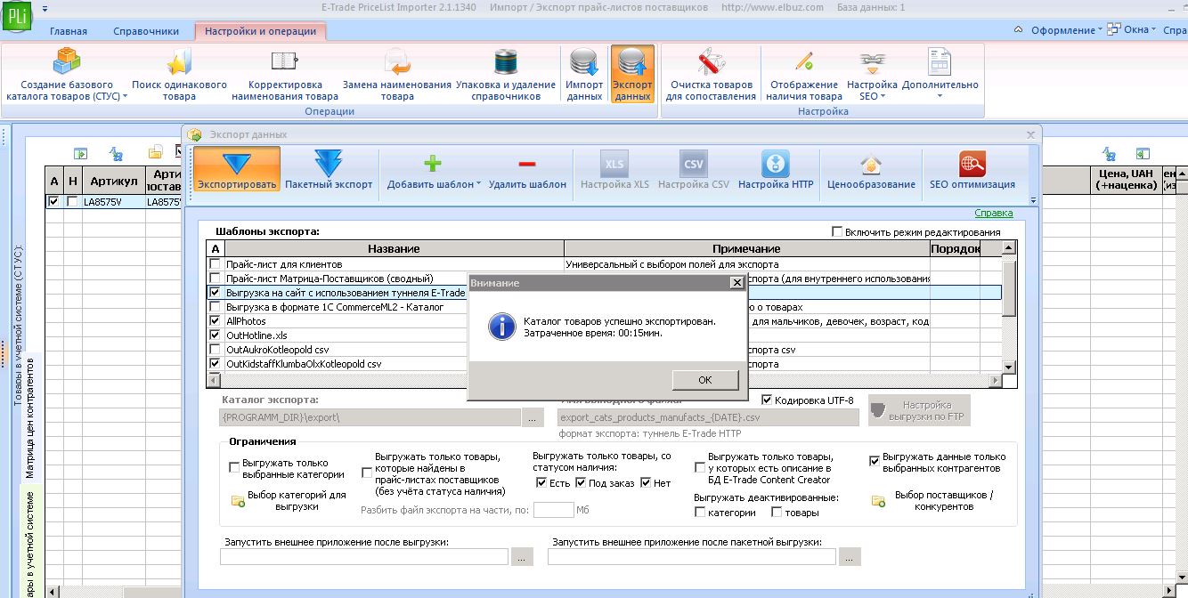Toggle deactivated категории checkbox
The width and height of the screenshot is (1188, 598).
(x=700, y=513)
